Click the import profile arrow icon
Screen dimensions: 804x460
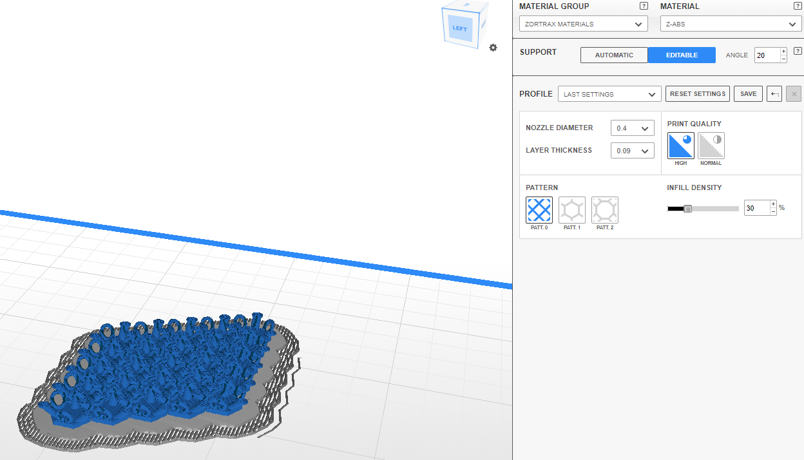coord(775,94)
